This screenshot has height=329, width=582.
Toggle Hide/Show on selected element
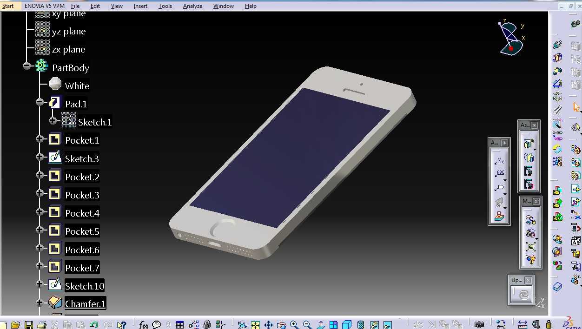tap(374, 325)
